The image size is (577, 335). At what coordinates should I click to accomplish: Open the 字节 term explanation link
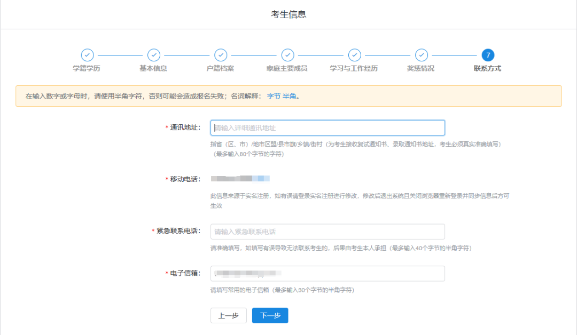click(x=274, y=97)
